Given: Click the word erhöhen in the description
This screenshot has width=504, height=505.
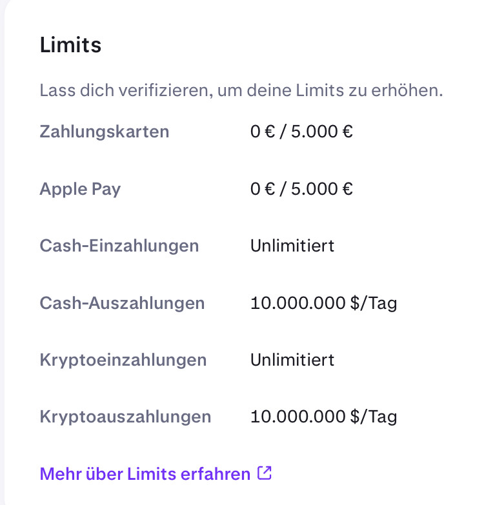Looking at the screenshot, I should 407,90.
